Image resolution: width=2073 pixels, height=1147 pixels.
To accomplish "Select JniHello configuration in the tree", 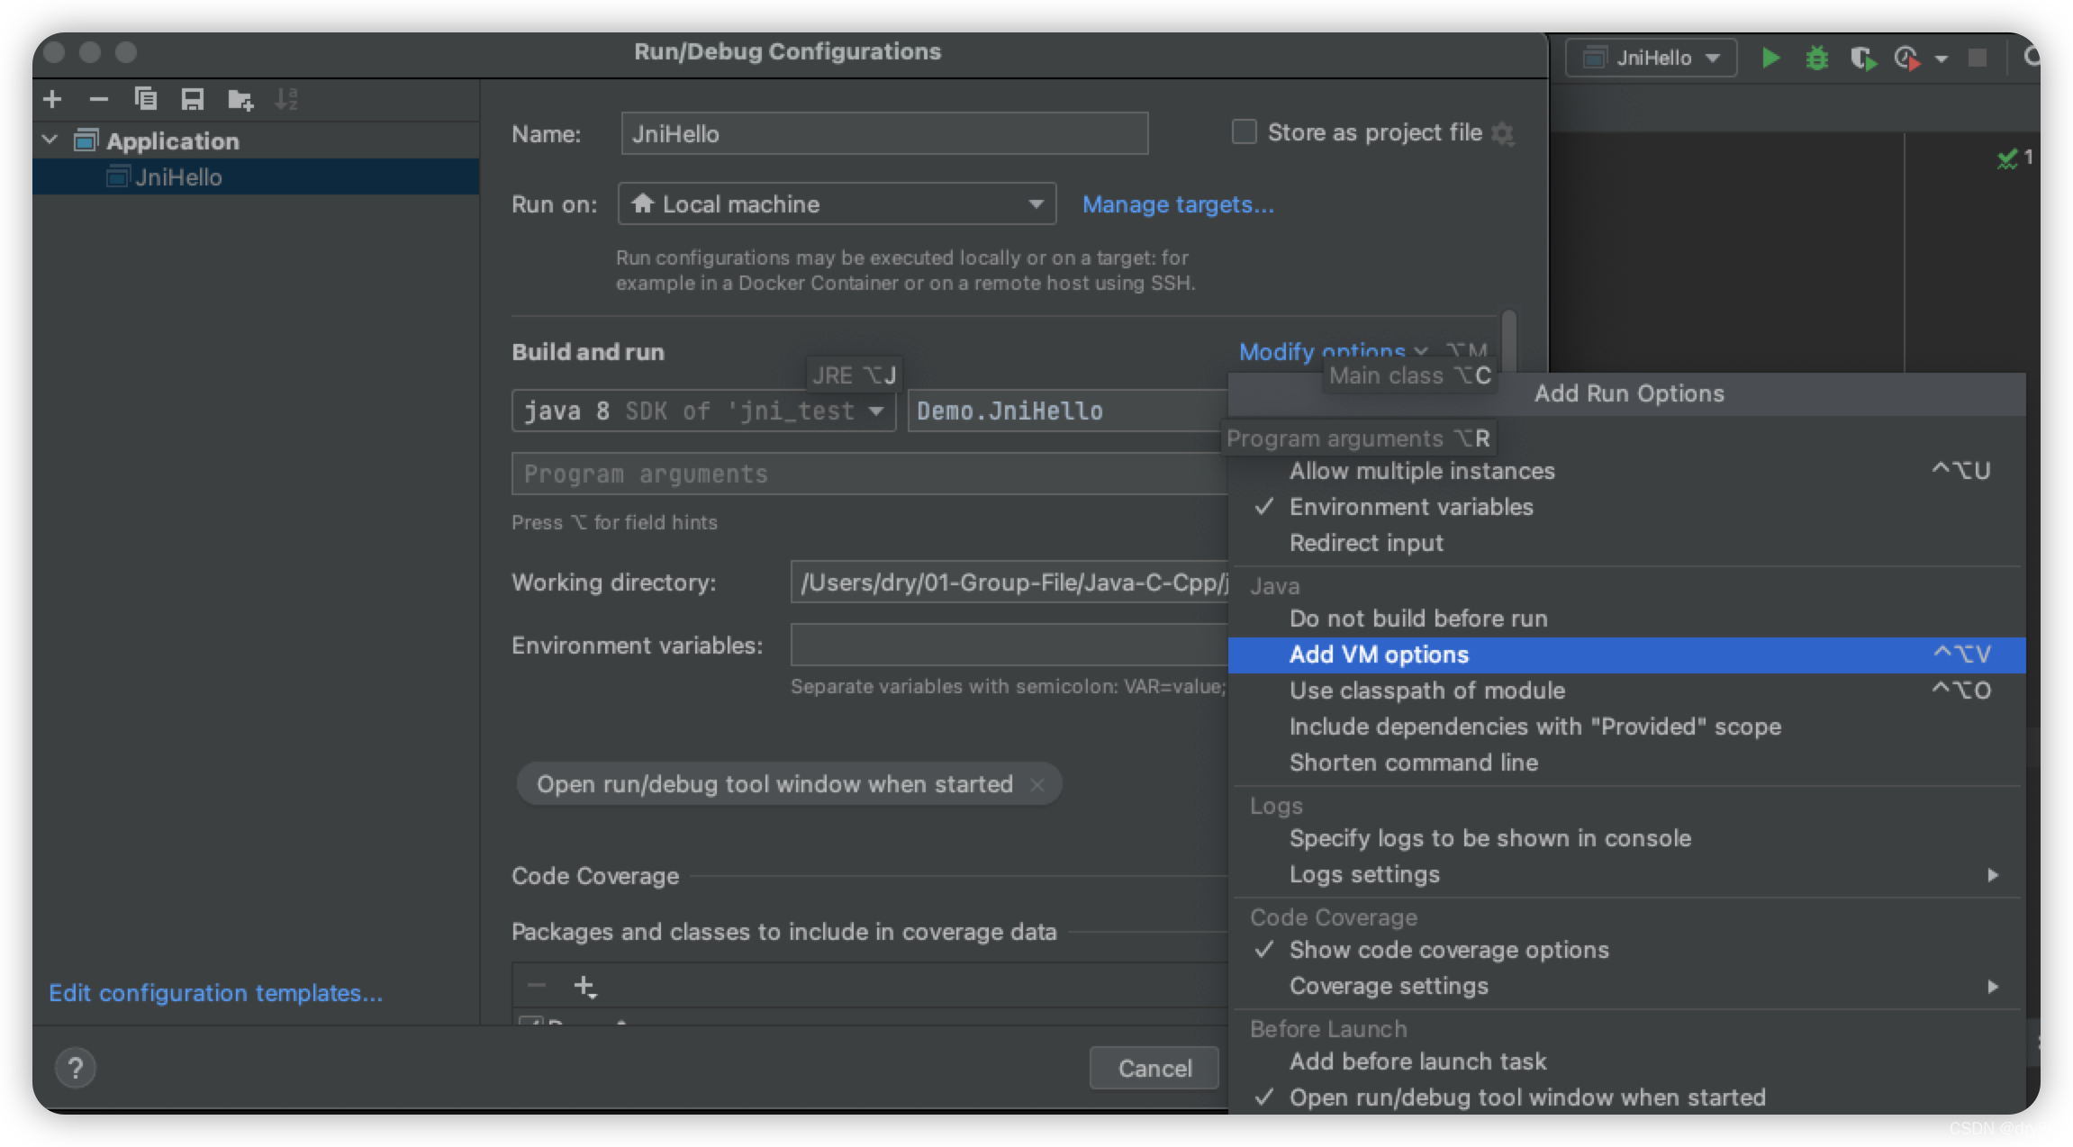I will pos(256,177).
